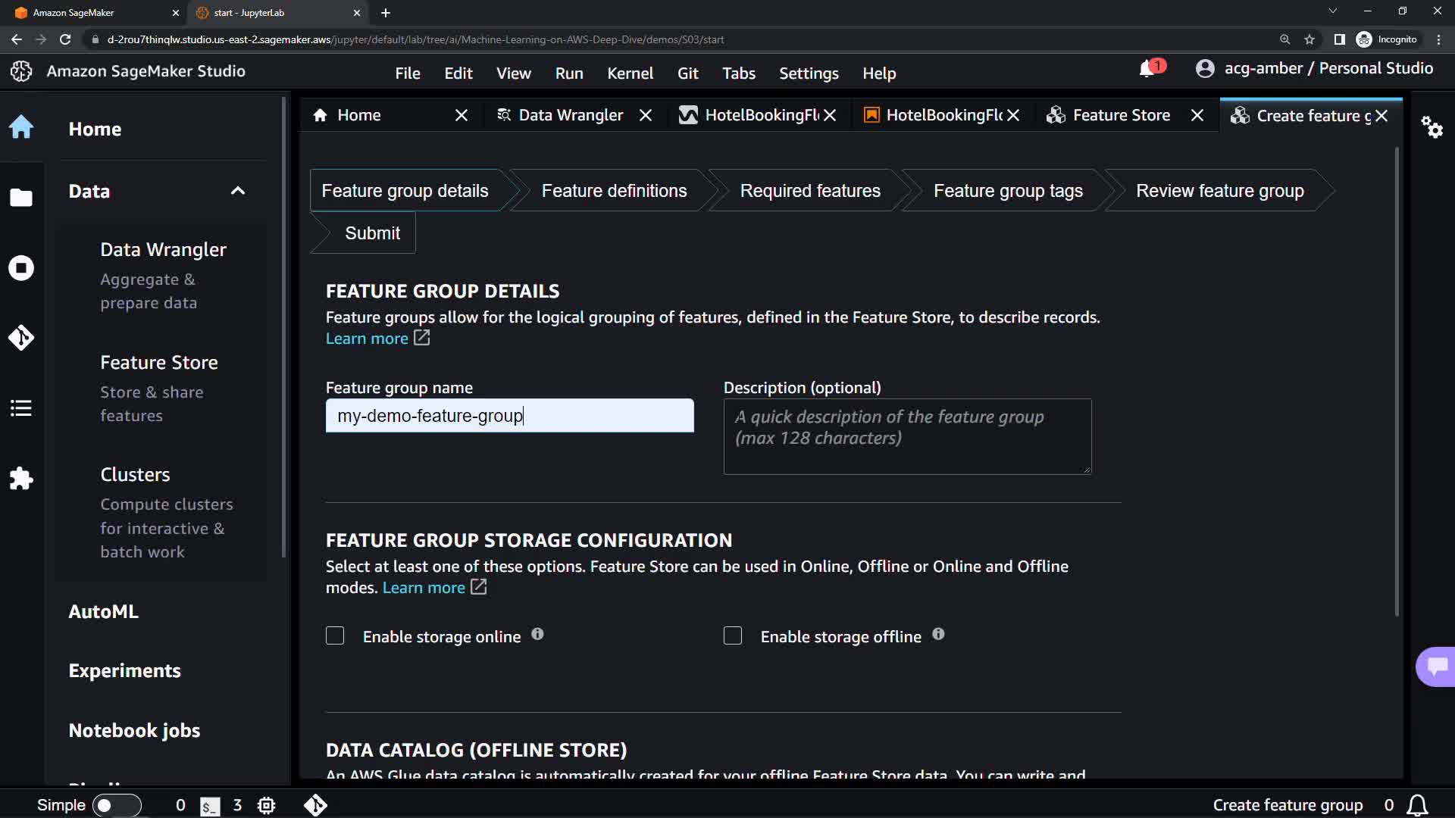Enable storage online checkbox
Viewport: 1455px width, 818px height.
335,636
